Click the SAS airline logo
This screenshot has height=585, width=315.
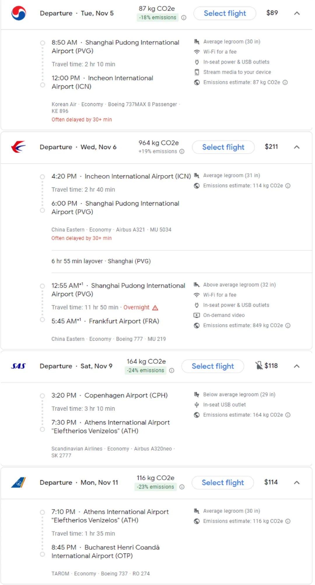[x=18, y=366]
